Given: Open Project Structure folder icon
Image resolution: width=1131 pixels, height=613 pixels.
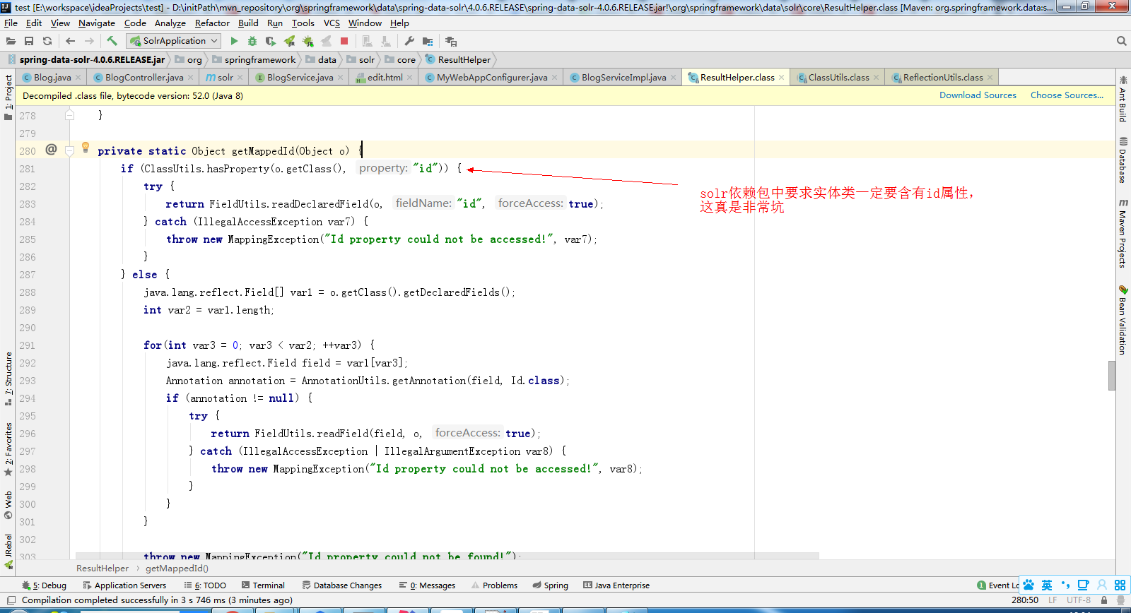Looking at the screenshot, I should 428,41.
